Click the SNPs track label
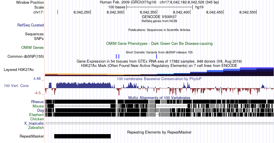Viewport: 274px width, 143px height. 39,38
